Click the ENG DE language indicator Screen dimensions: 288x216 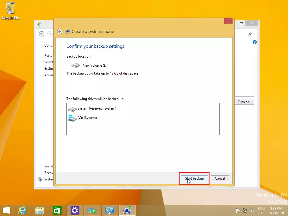261,211
